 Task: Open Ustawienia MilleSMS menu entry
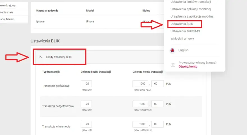tap(185, 31)
